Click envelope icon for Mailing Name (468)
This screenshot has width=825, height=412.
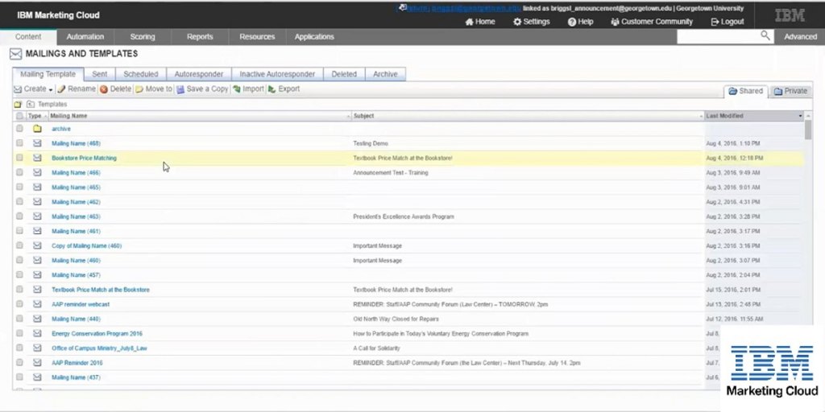click(37, 143)
